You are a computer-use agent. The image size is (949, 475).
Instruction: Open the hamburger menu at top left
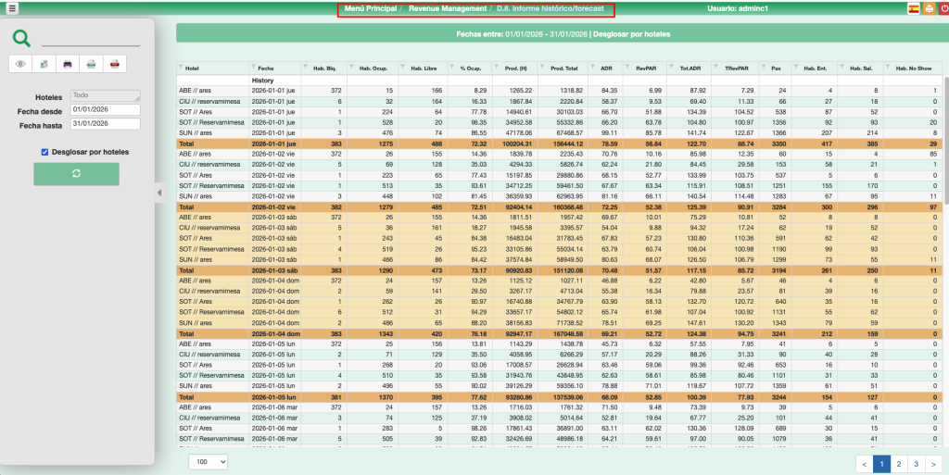click(12, 8)
